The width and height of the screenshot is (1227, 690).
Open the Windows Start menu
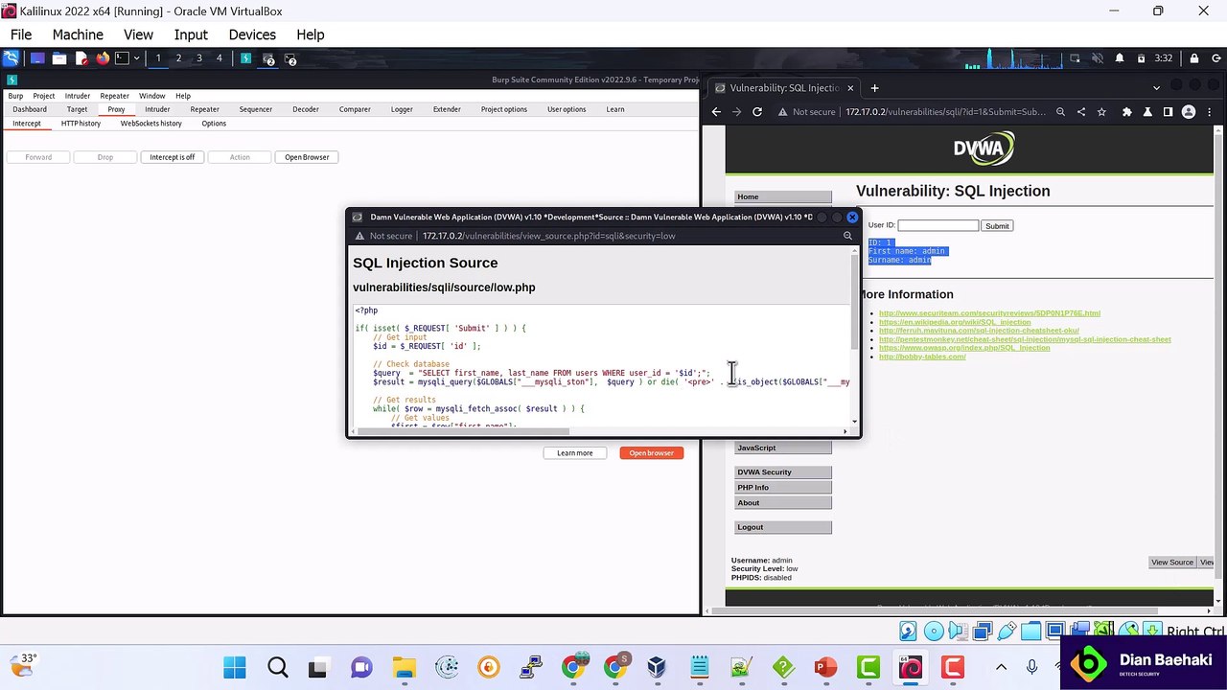pyautogui.click(x=234, y=667)
